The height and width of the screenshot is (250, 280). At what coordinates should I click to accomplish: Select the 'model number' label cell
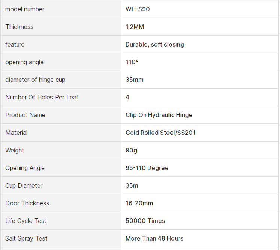click(25, 9)
